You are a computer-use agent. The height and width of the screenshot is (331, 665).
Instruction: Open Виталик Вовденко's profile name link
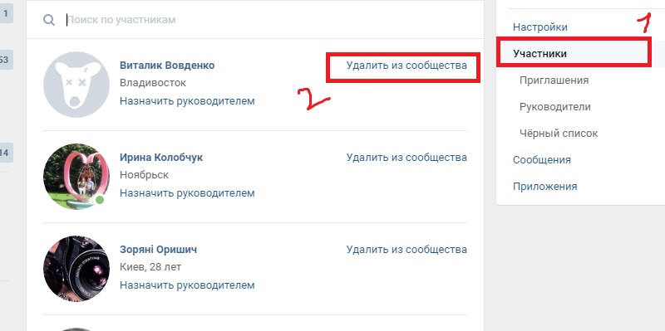click(x=167, y=66)
